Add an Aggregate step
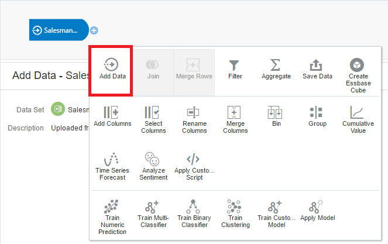 (x=276, y=69)
